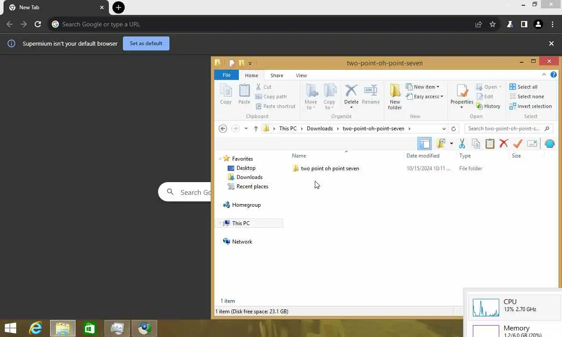Click the quick access new folder icon

coord(241,63)
